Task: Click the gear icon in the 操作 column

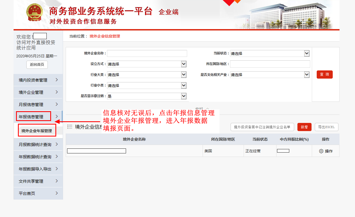Action: [x=321, y=151]
